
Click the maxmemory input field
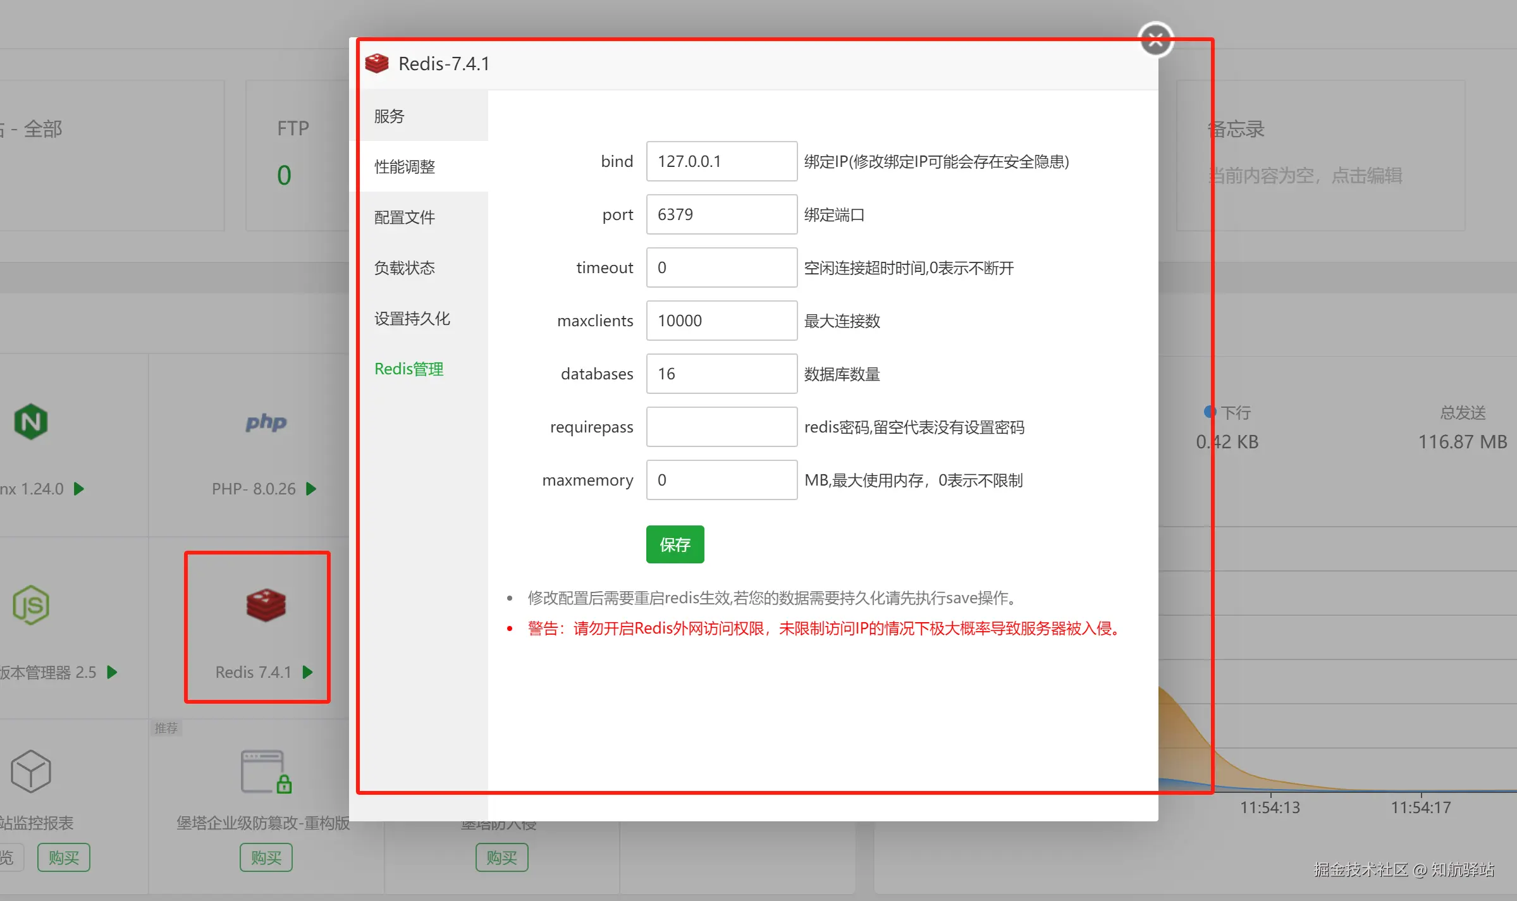[x=722, y=480]
